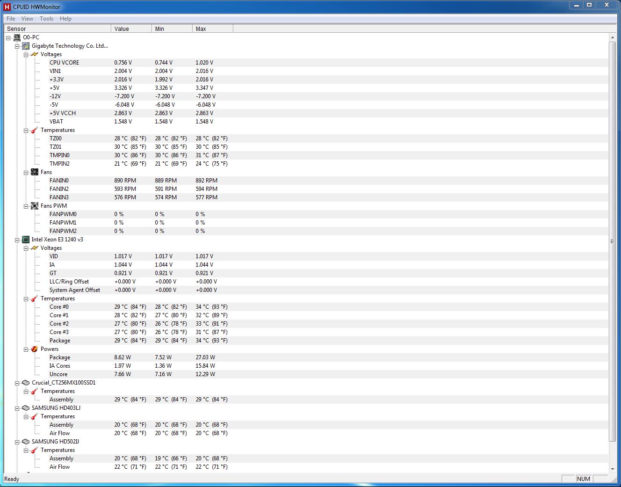Click the 890 RPM value for FANIN0

tap(125, 181)
